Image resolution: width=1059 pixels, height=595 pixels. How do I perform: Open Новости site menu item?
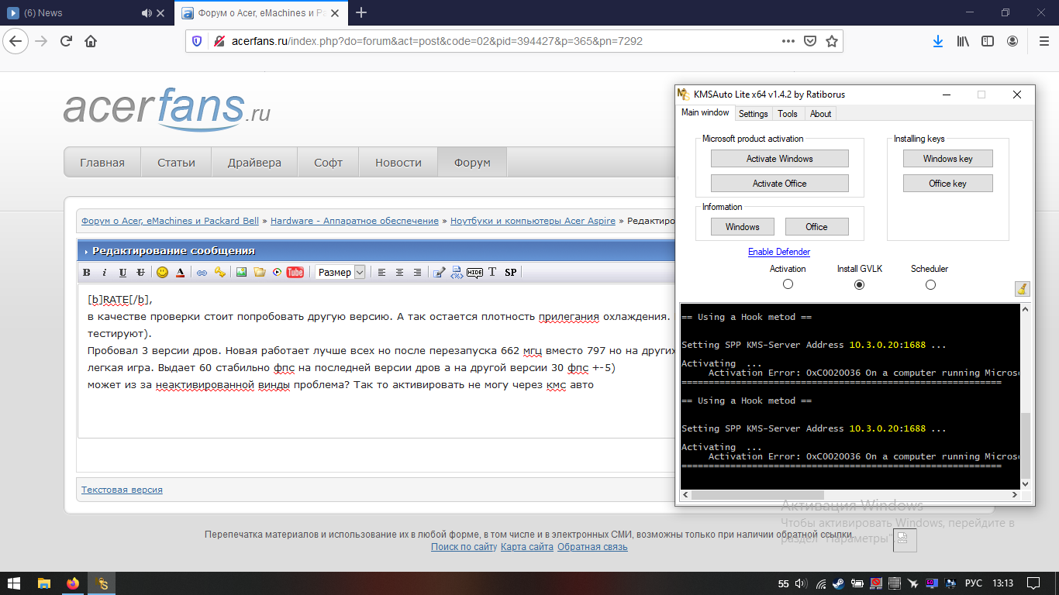(x=398, y=163)
